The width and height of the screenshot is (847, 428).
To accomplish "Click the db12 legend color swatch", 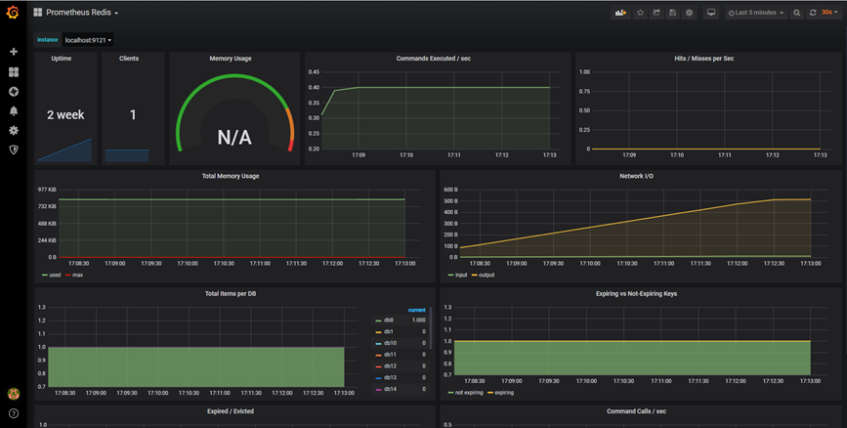I will [379, 366].
